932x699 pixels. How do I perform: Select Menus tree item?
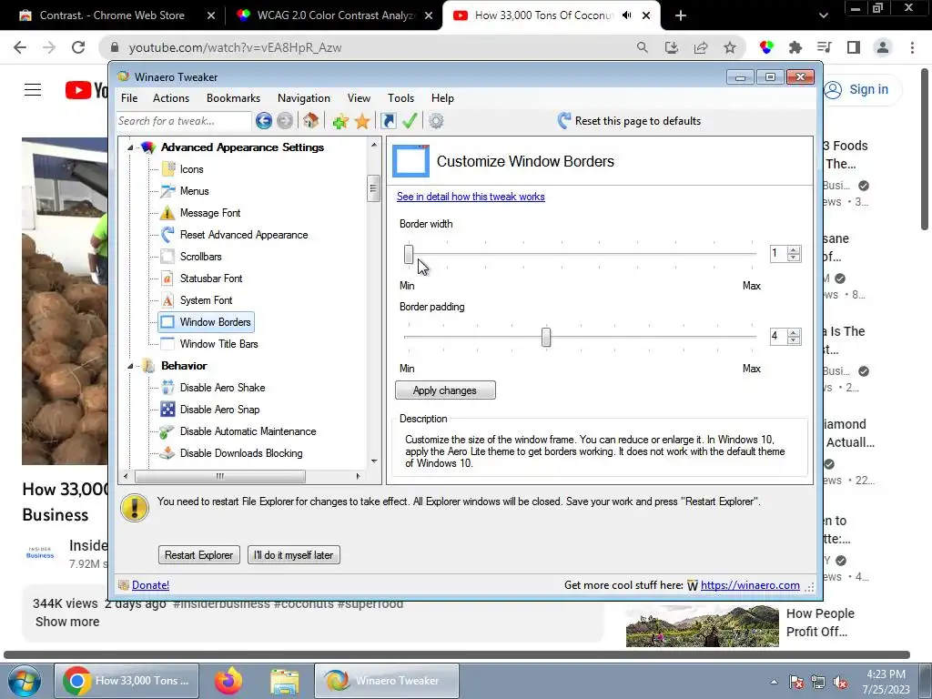195,191
